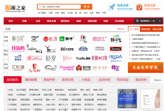Select the 小商品 category tab
The height and width of the screenshot is (111, 164).
[x=86, y=80]
